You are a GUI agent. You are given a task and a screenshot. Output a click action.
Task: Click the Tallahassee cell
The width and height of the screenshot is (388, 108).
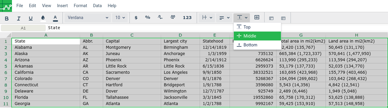click(x=132, y=97)
